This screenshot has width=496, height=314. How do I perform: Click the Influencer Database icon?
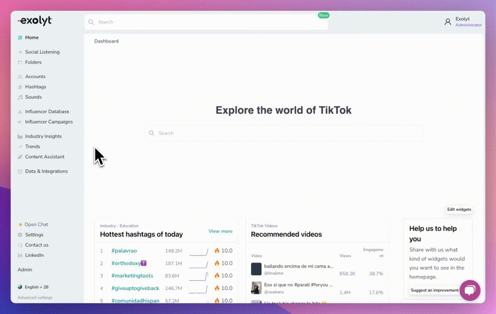click(x=20, y=112)
